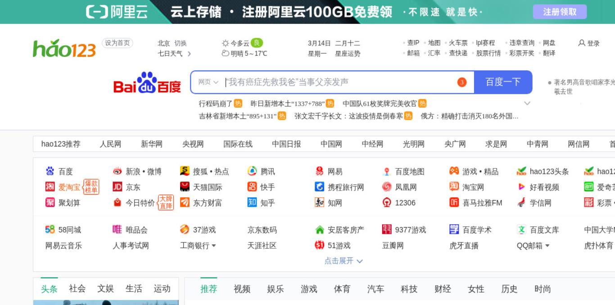Open the Tencent icon link 腾讯

click(261, 172)
